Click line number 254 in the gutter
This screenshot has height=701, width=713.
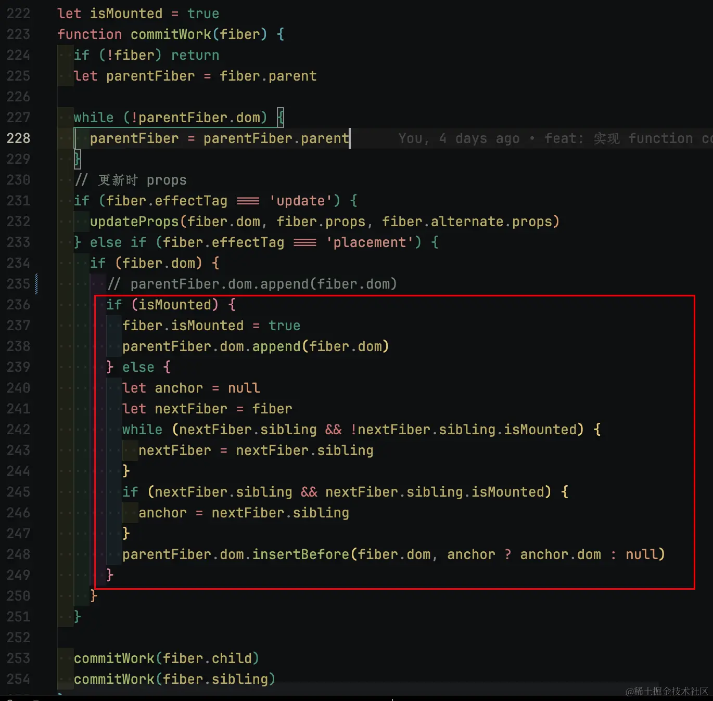19,679
